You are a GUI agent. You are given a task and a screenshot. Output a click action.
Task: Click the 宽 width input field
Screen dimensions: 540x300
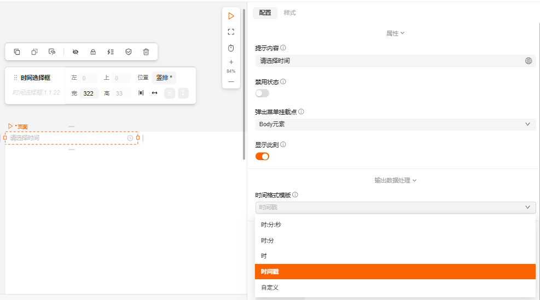[89, 93]
